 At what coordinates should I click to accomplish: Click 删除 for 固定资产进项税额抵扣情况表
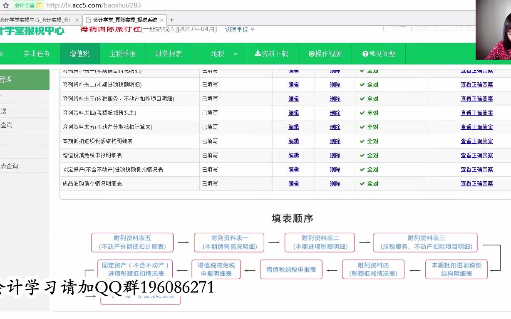coord(335,169)
